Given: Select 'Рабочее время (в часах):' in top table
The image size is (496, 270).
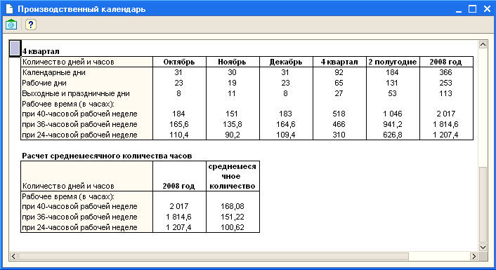Looking at the screenshot, I should point(68,104).
